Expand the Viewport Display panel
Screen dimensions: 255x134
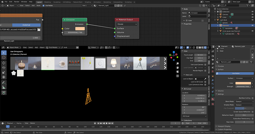[224, 126]
